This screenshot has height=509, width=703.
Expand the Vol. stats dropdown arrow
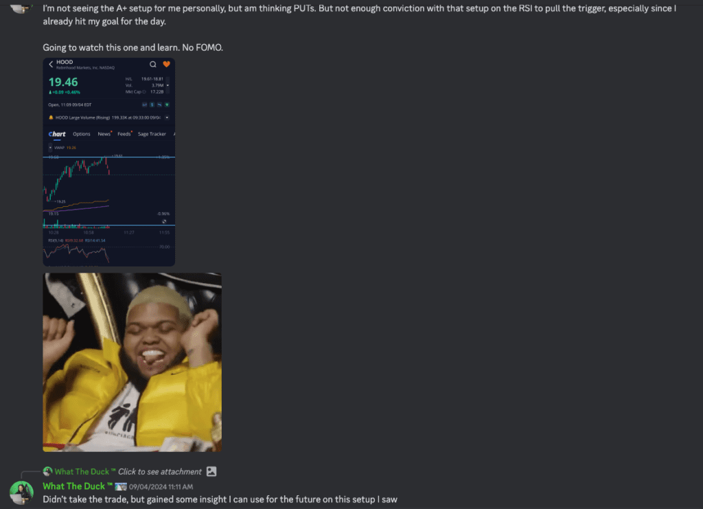click(168, 85)
